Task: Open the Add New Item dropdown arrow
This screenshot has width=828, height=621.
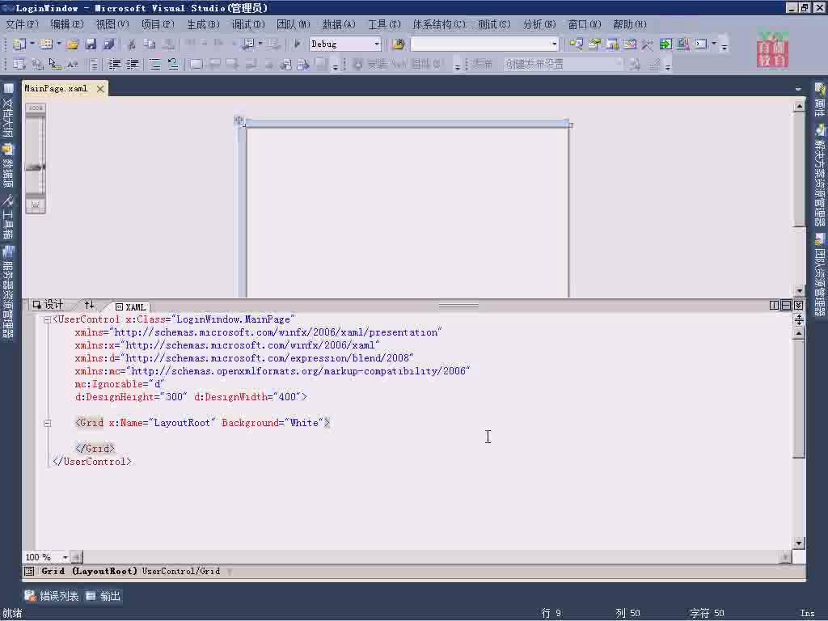Action: click(58, 44)
